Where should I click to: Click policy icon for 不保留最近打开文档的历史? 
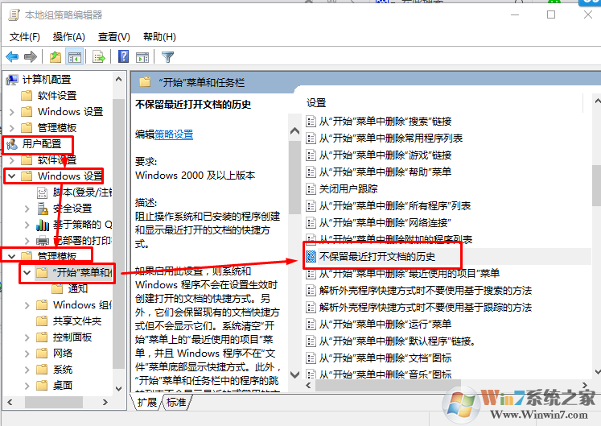pos(311,256)
